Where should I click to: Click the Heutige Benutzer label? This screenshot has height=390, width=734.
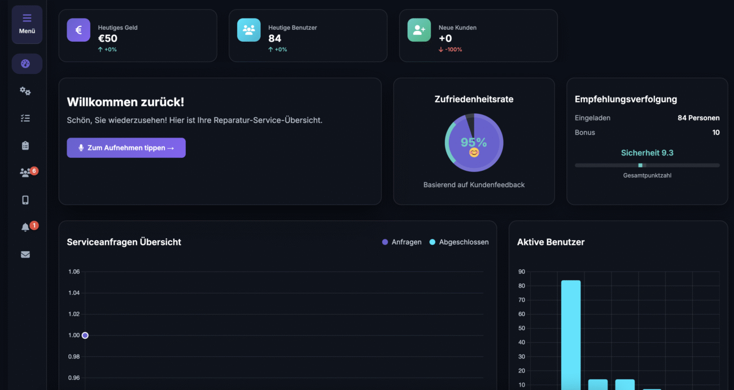(x=292, y=28)
